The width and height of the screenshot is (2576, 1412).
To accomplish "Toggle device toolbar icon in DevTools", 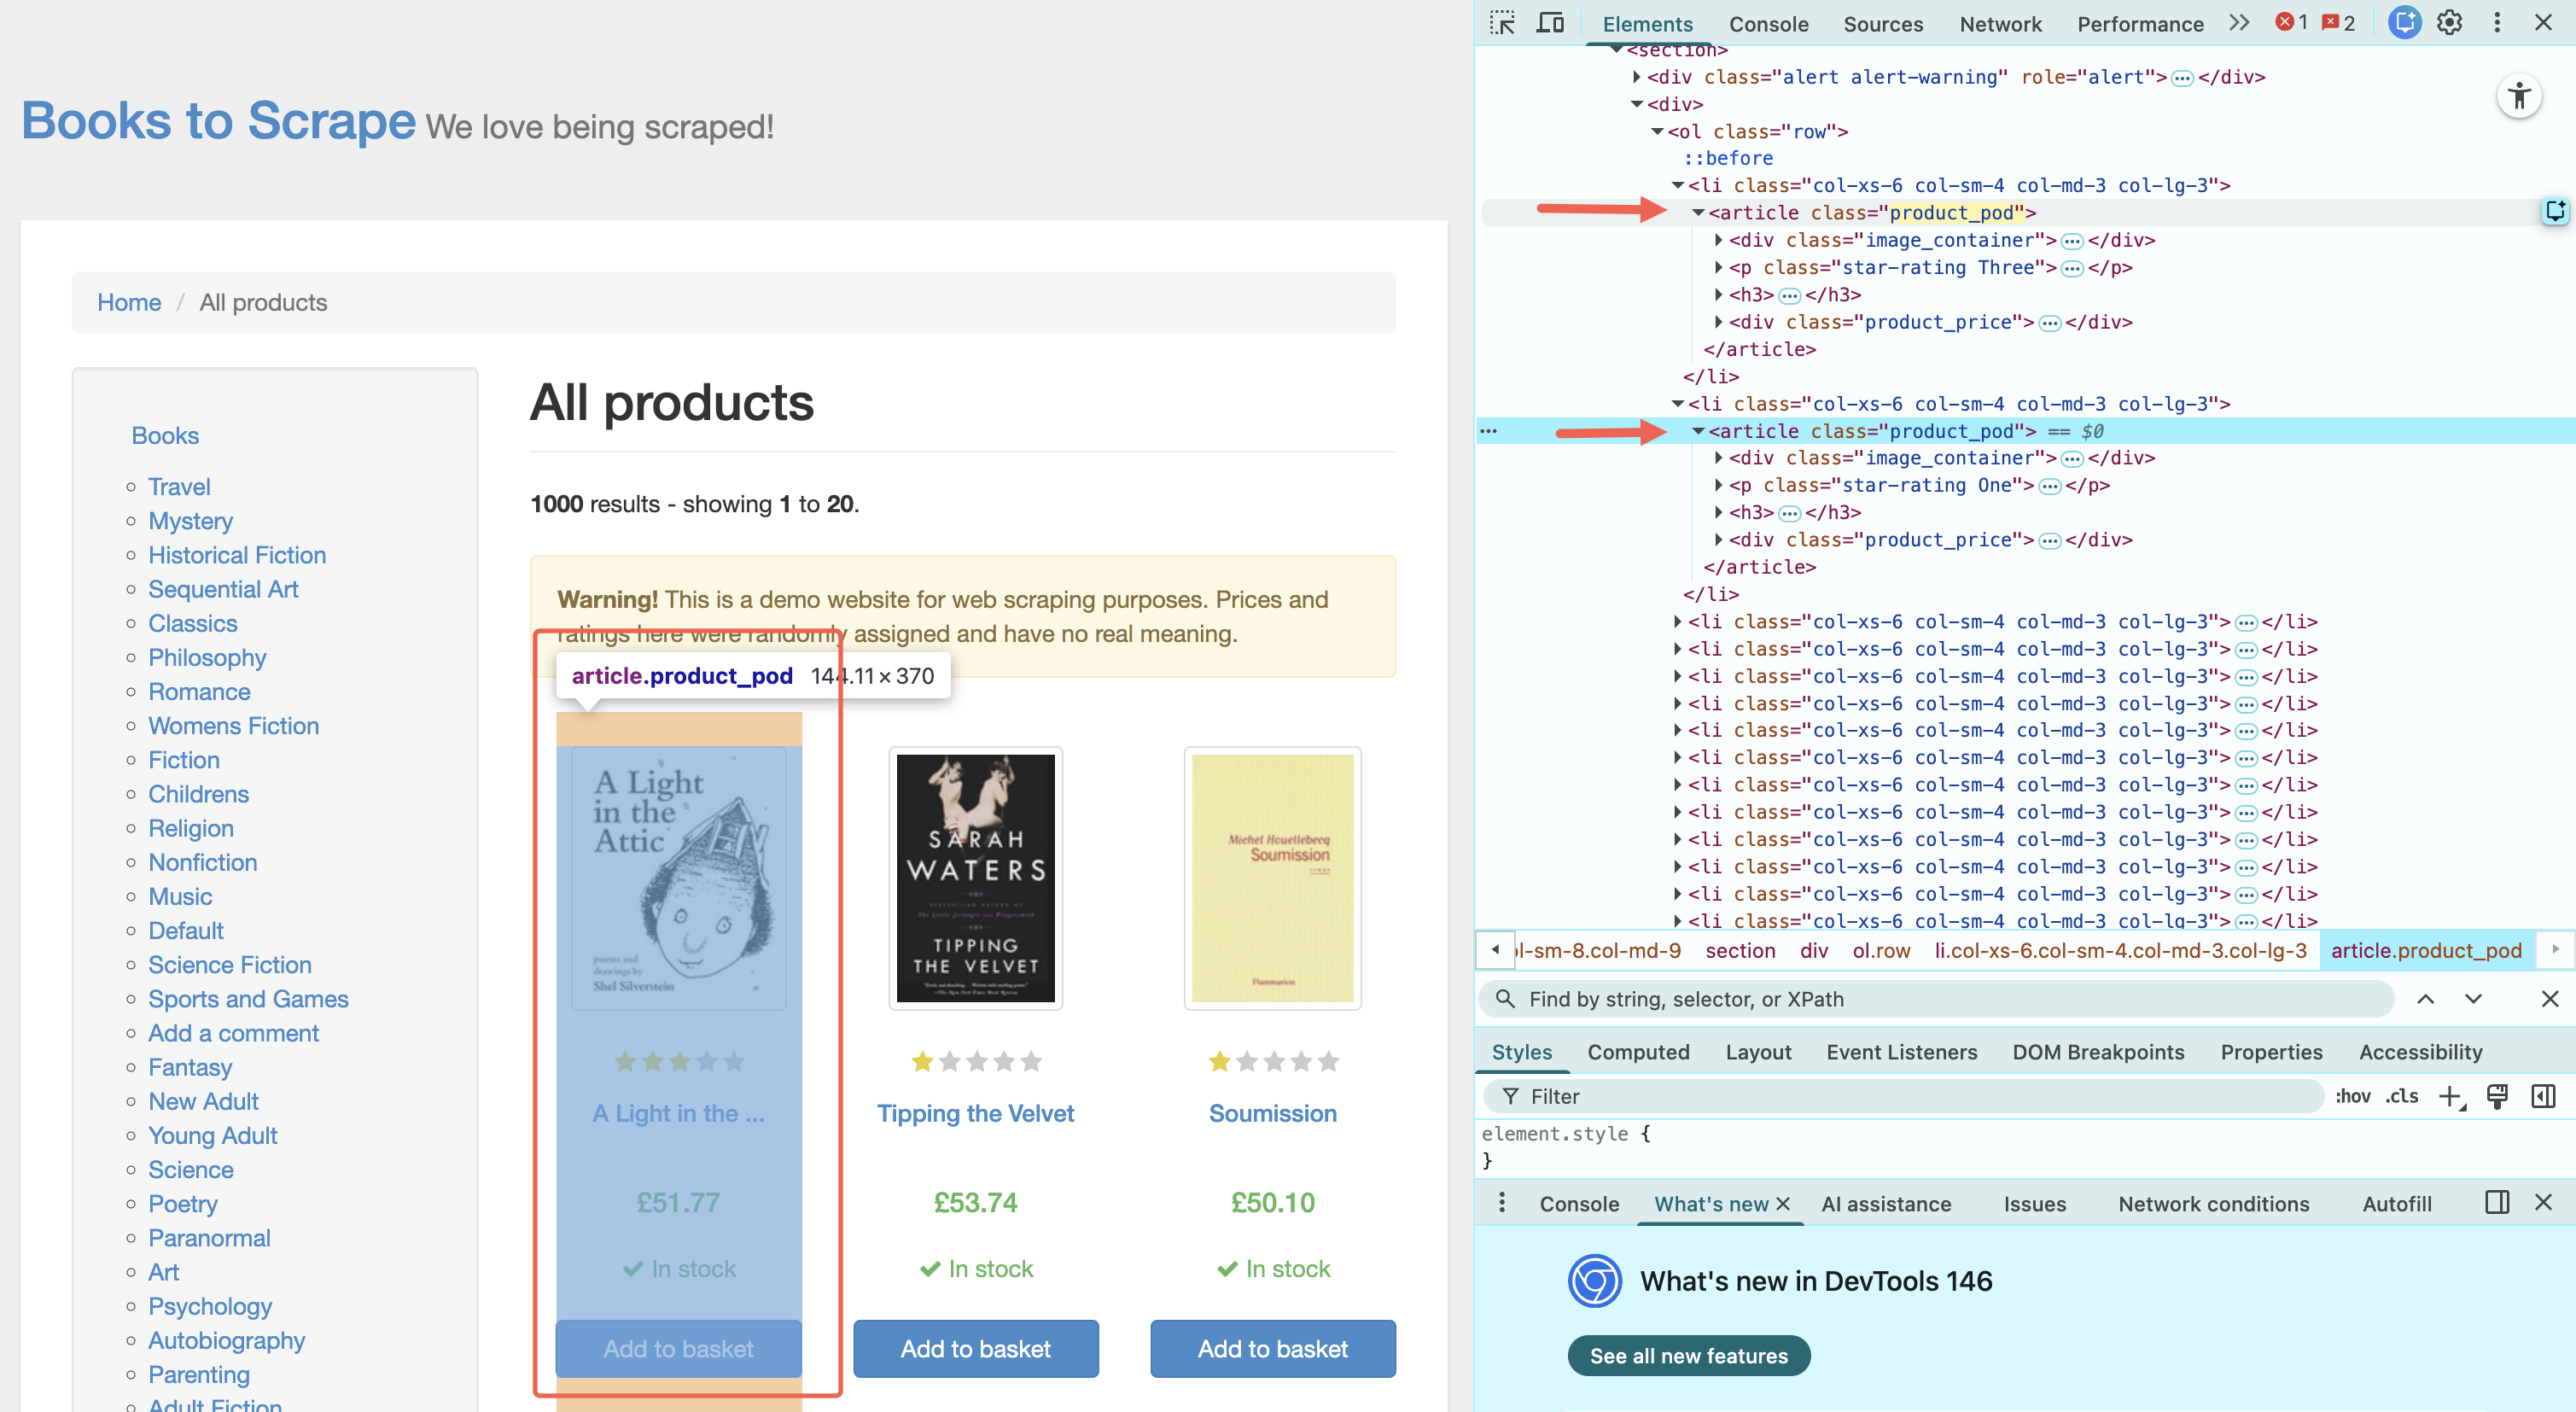I will (x=1550, y=23).
